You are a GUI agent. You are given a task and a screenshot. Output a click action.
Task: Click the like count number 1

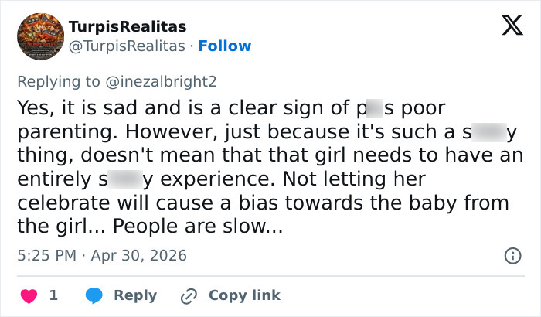point(53,295)
